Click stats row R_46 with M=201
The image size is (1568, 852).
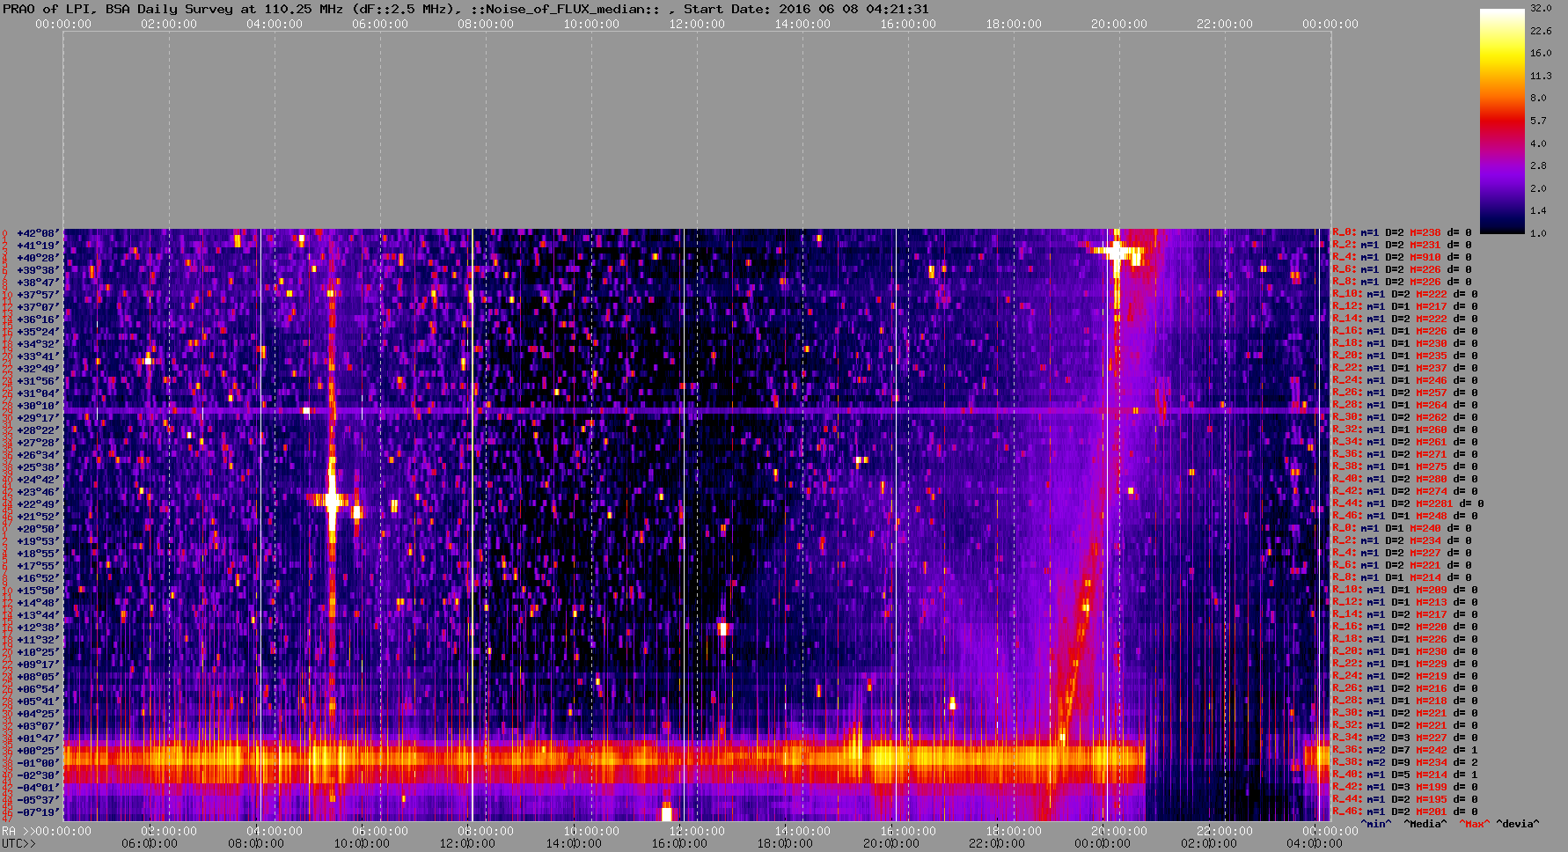point(1405,812)
